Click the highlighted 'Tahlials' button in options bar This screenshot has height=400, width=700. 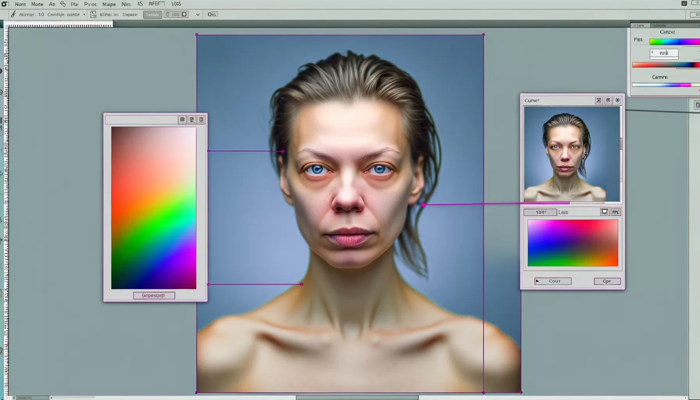[x=152, y=14]
